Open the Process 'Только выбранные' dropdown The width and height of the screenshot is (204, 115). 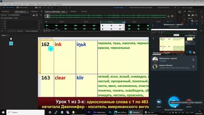click(33, 31)
